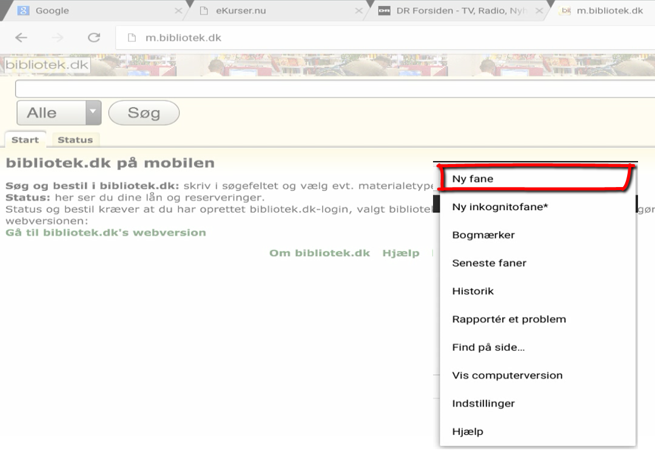Choose Ny inkognitofane from the menu
Image resolution: width=655 pixels, height=465 pixels.
(x=537, y=207)
